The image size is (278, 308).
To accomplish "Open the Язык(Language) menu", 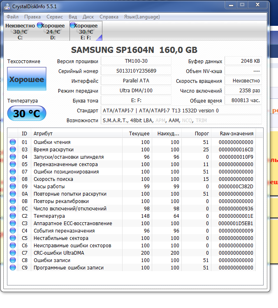I will tap(142, 17).
